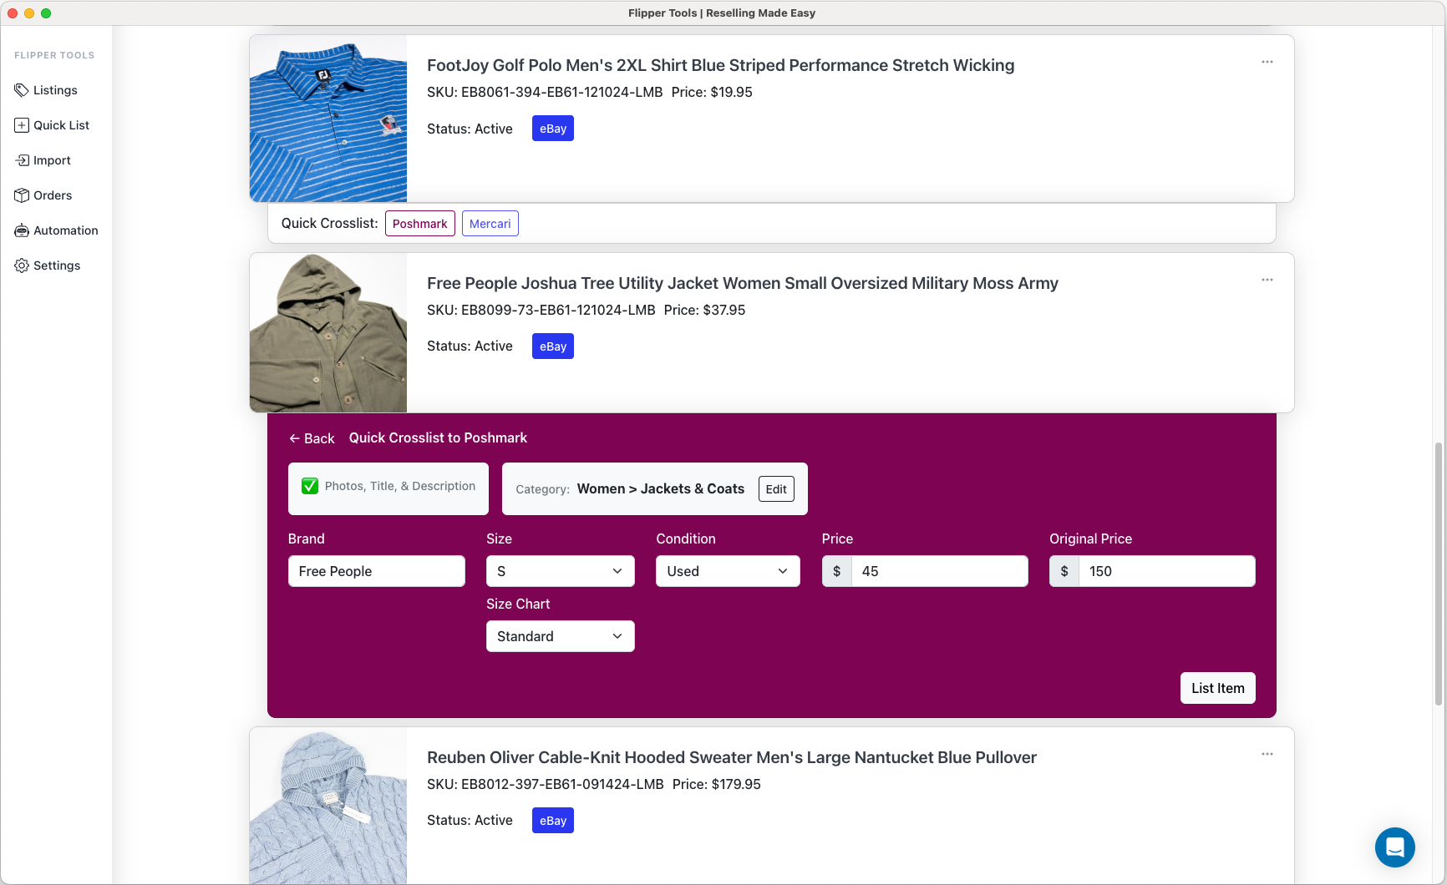Open Orders in the sidebar

(x=43, y=195)
